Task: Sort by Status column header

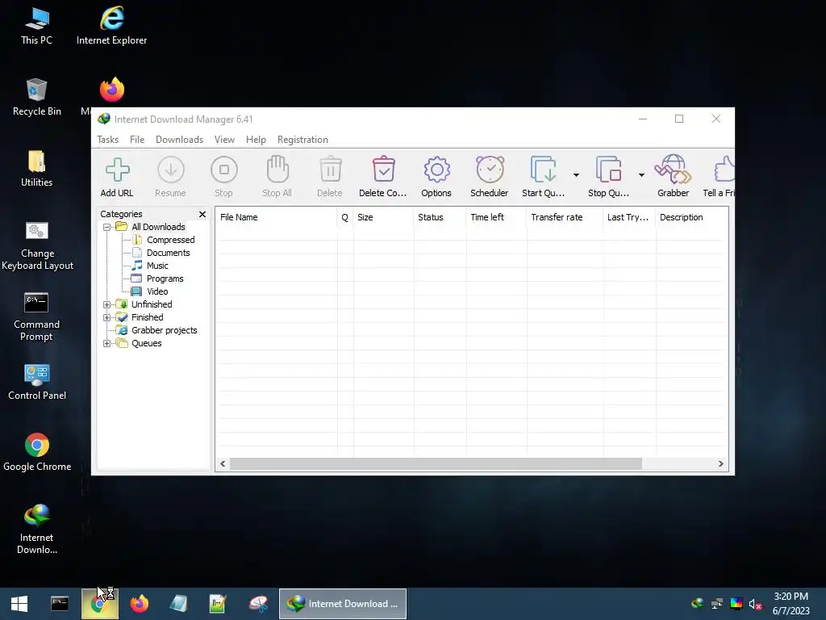Action: coord(440,217)
